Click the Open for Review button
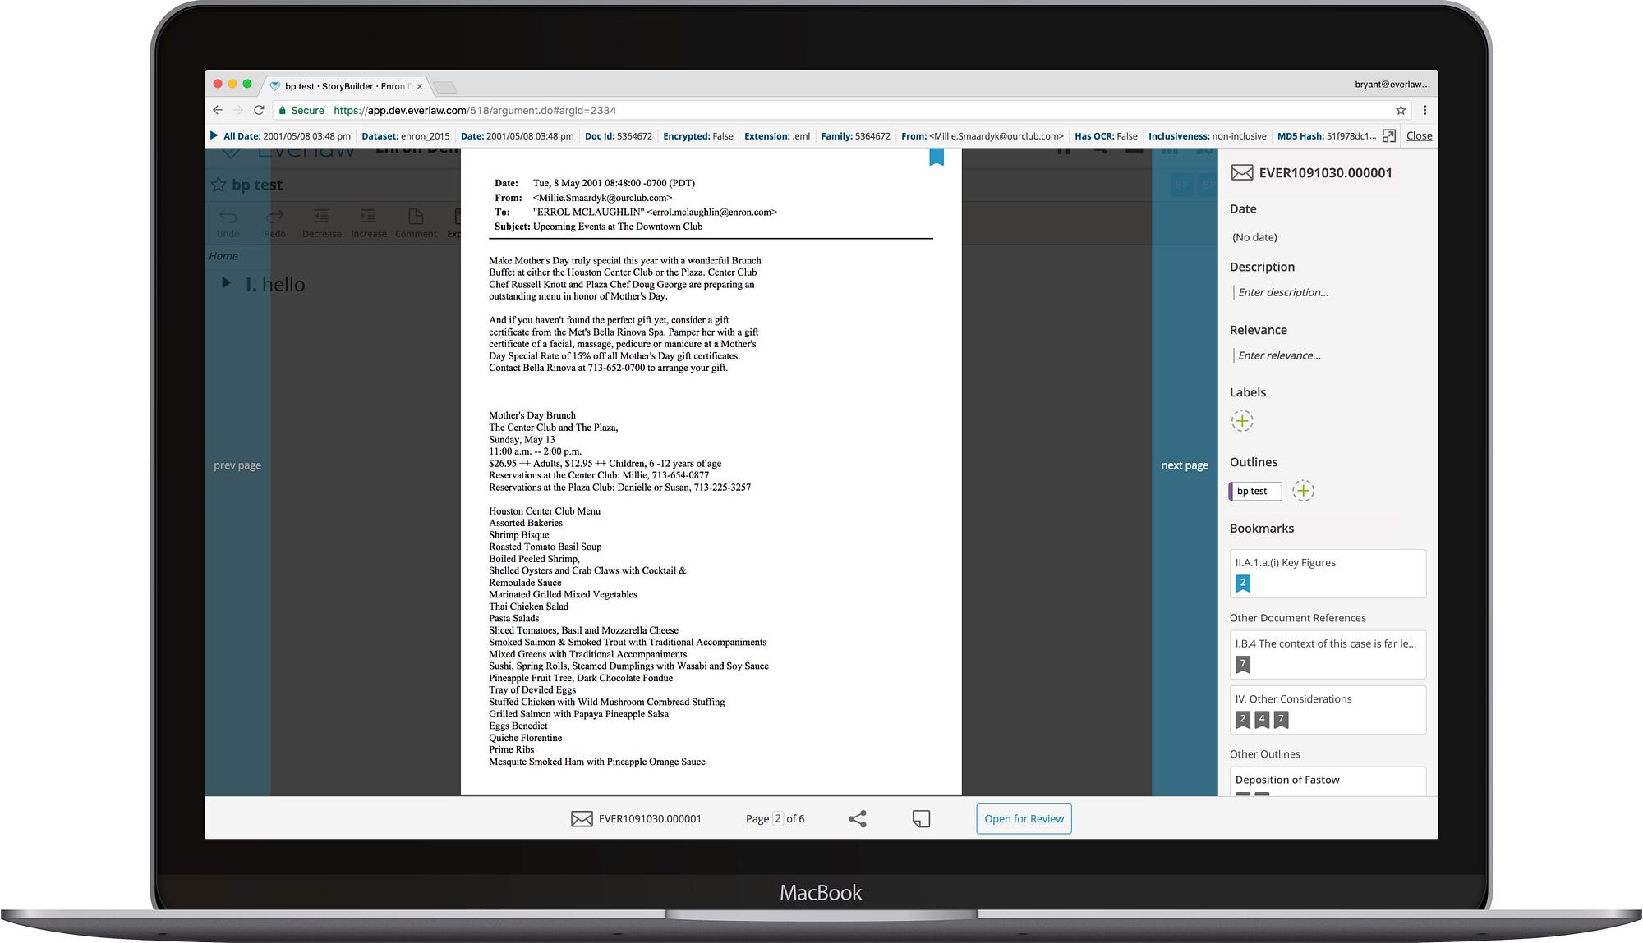This screenshot has height=943, width=1643. point(1024,818)
